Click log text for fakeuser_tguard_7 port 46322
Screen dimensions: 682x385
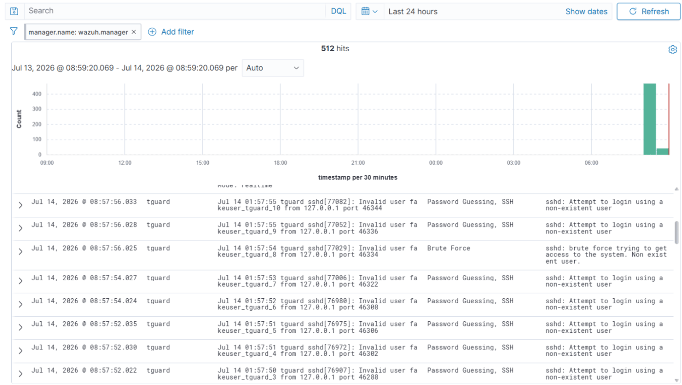pos(317,281)
